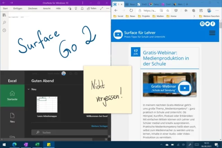Click Weitere Vorlagen link in Excel
This screenshot has height=148, width=222.
(100, 126)
